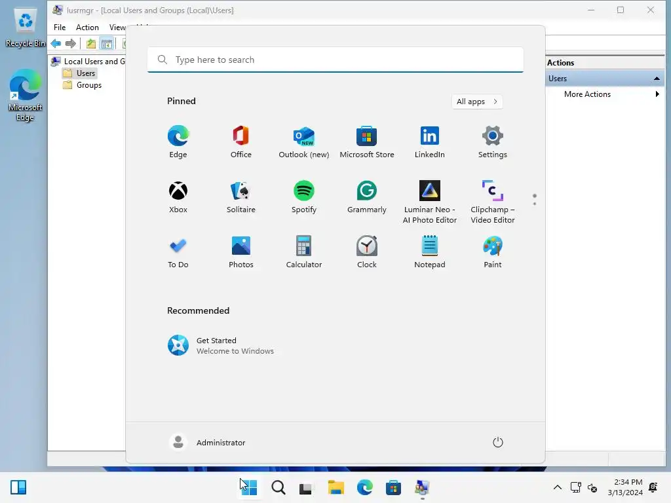Image resolution: width=671 pixels, height=503 pixels.
Task: Open the Photos app
Action: click(x=241, y=252)
